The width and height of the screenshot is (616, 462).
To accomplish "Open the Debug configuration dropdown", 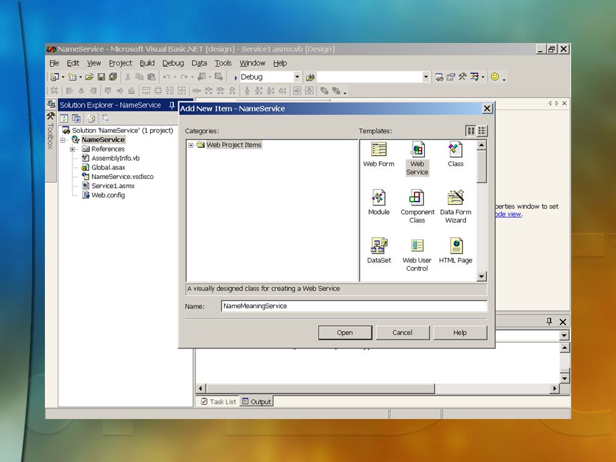I will (297, 77).
